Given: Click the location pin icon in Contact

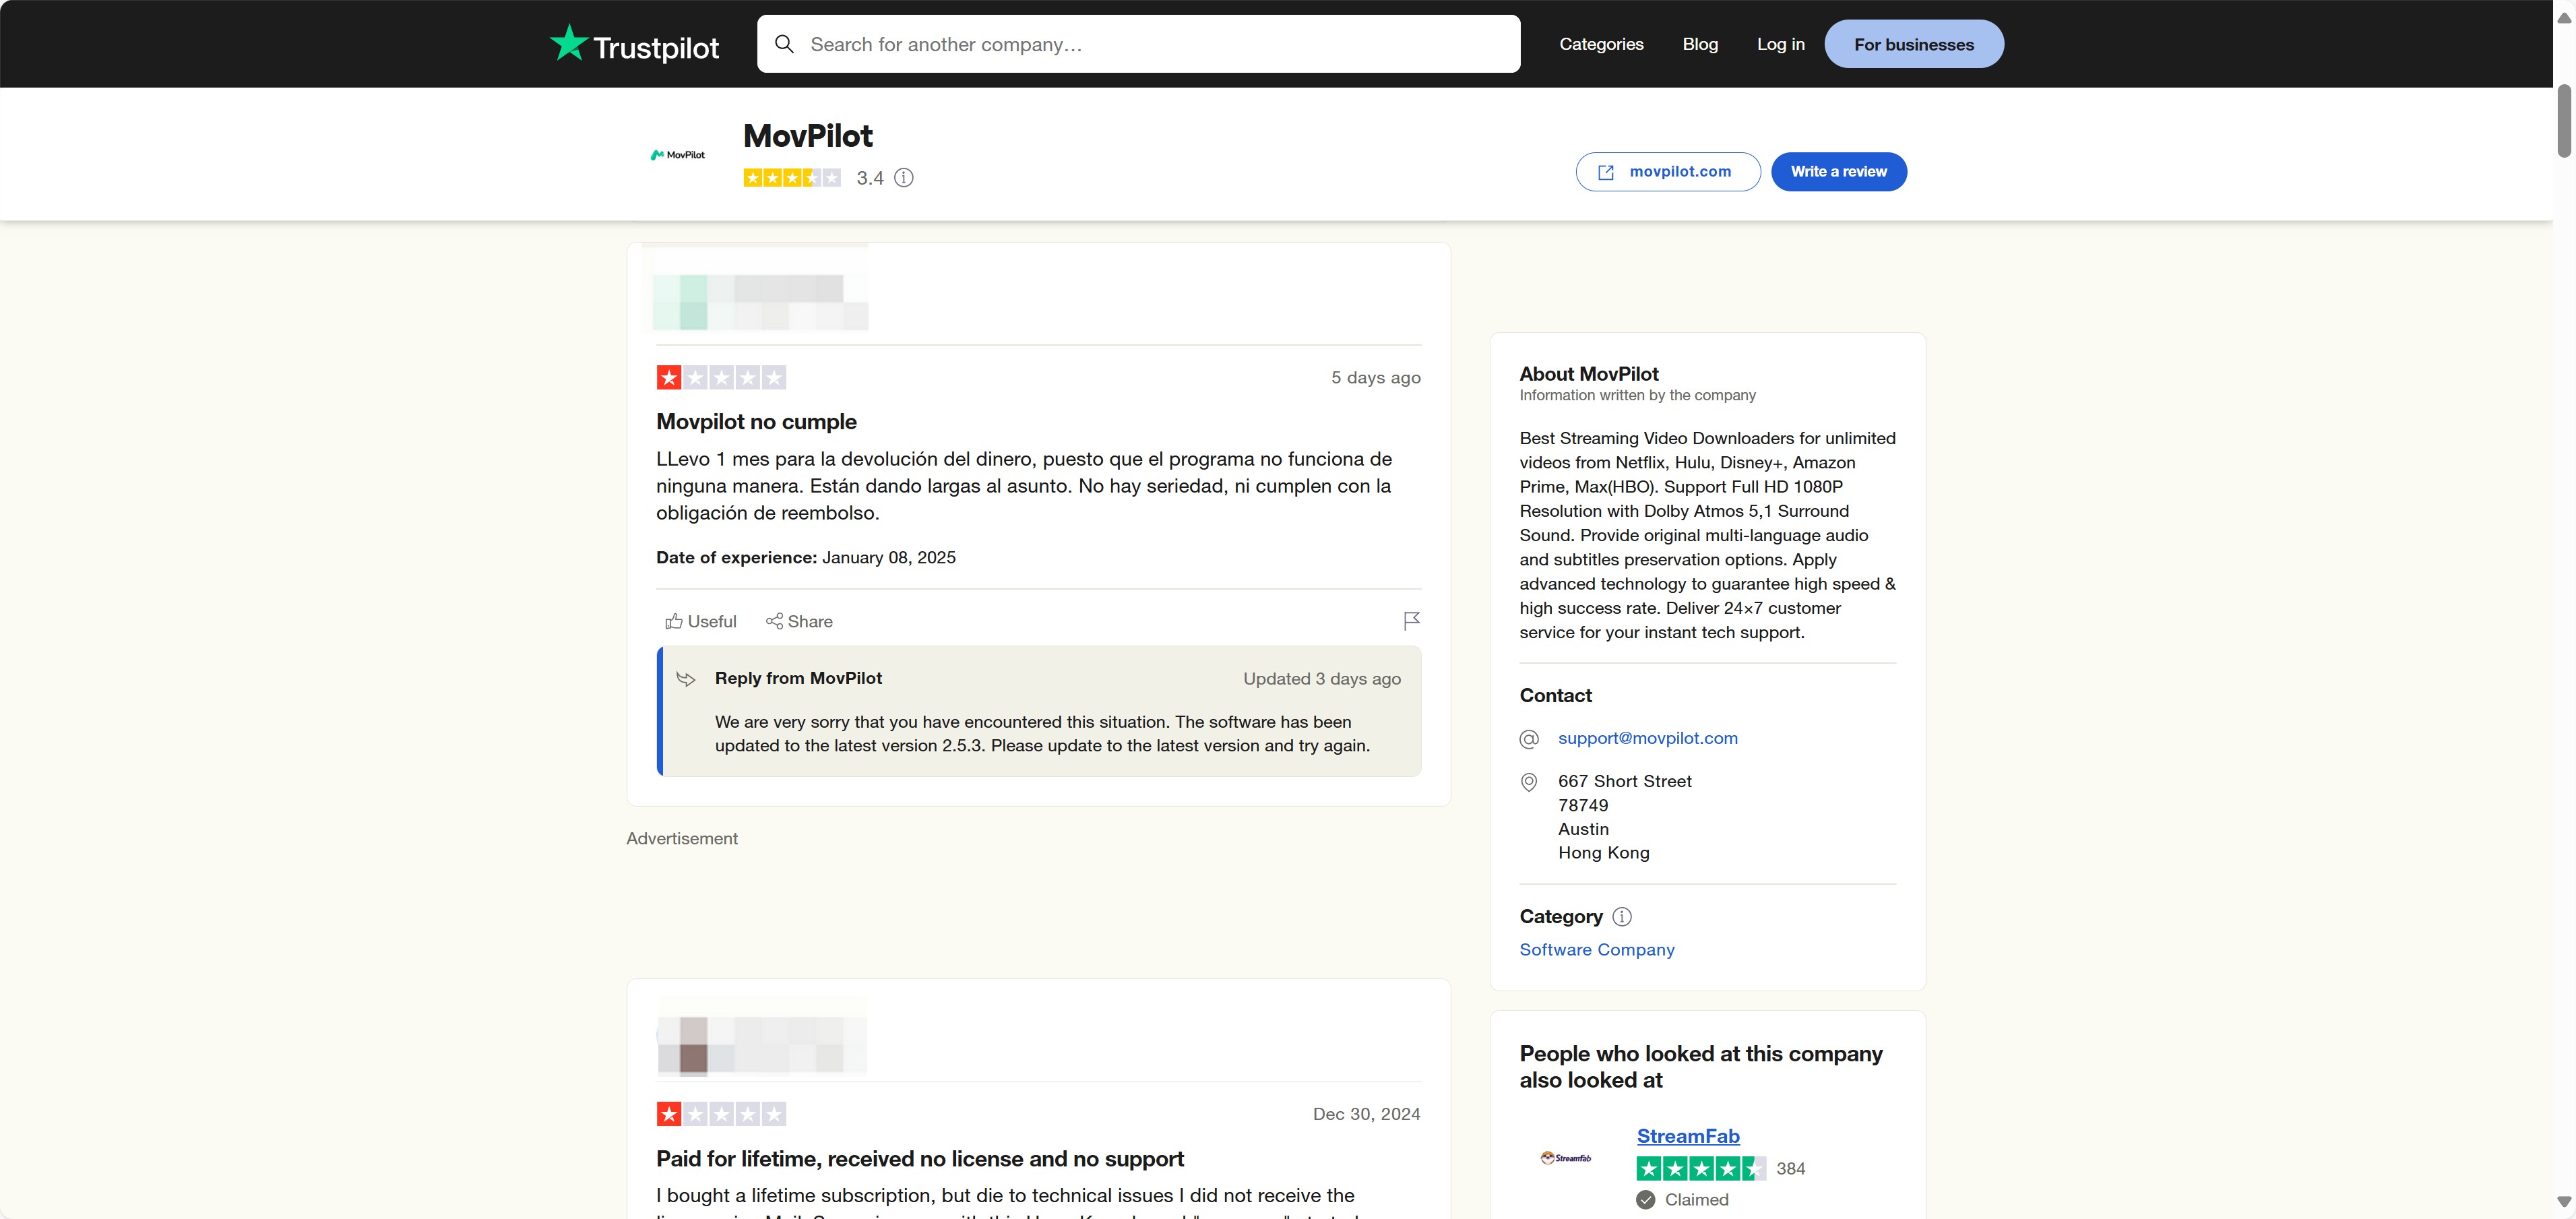Looking at the screenshot, I should (1528, 782).
